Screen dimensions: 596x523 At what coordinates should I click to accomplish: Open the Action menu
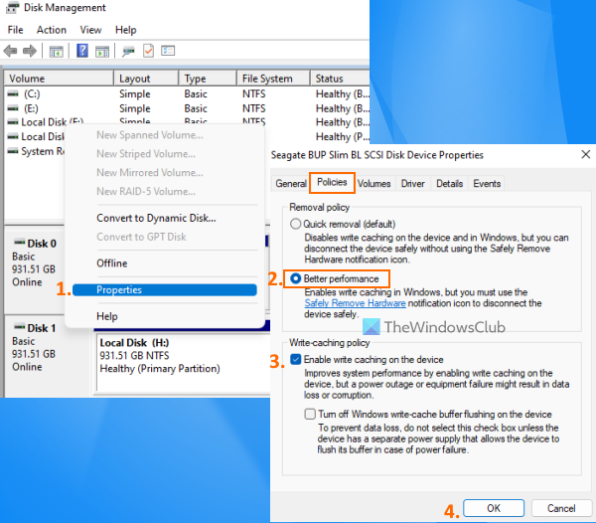point(52,30)
